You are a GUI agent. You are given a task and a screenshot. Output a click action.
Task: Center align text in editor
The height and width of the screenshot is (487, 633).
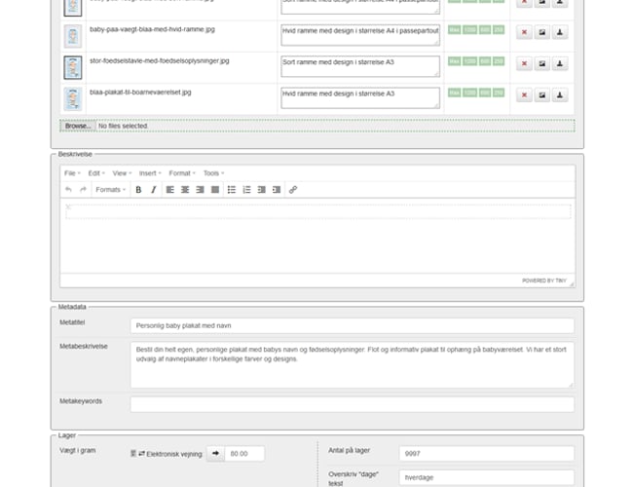[x=184, y=190]
